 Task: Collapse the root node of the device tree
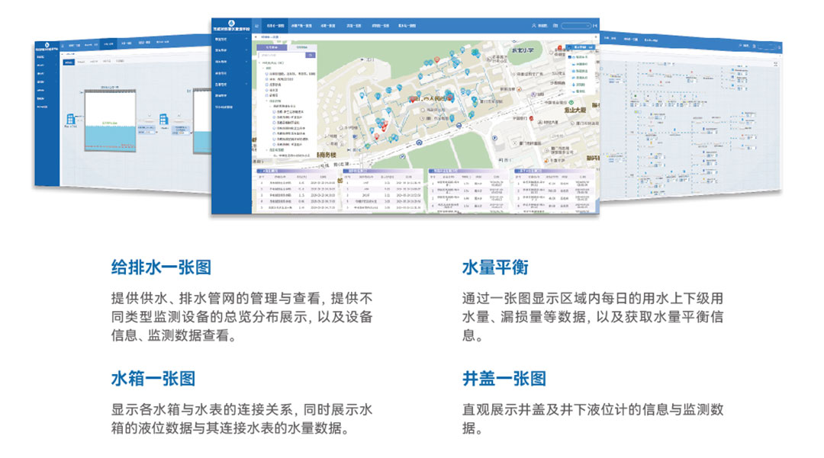coord(259,63)
